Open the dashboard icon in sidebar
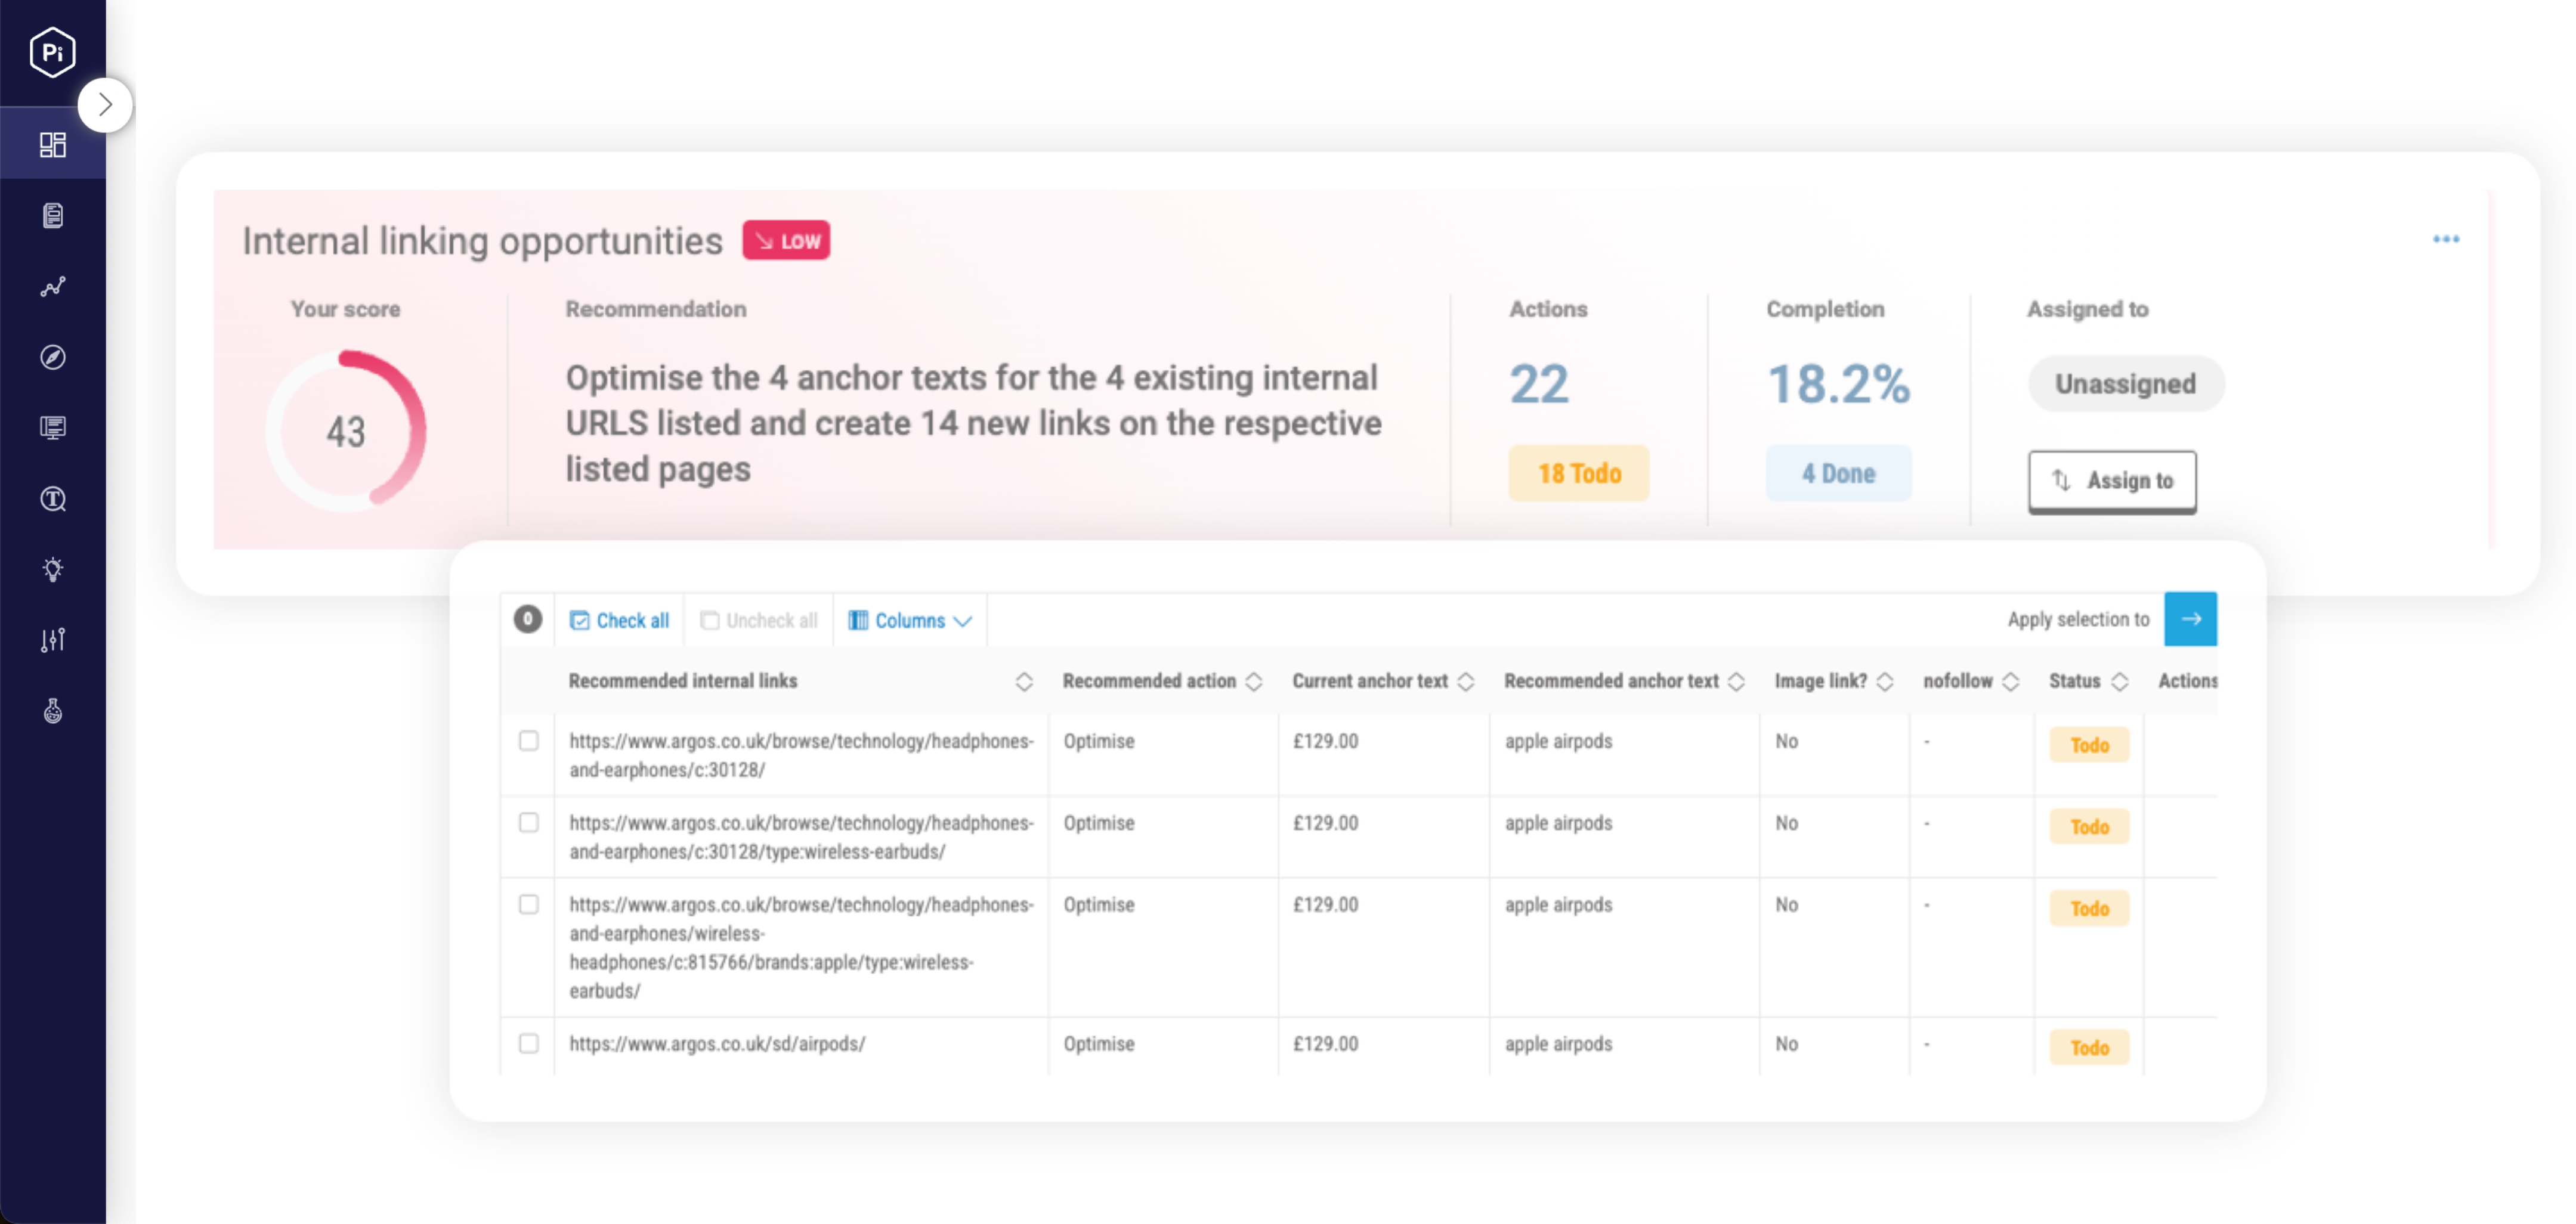The width and height of the screenshot is (2576, 1224). click(52, 145)
